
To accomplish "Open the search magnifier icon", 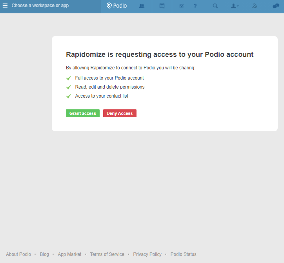I will (x=215, y=6).
